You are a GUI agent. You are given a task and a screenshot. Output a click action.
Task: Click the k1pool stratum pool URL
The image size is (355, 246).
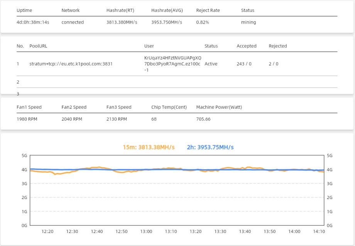[71, 64]
